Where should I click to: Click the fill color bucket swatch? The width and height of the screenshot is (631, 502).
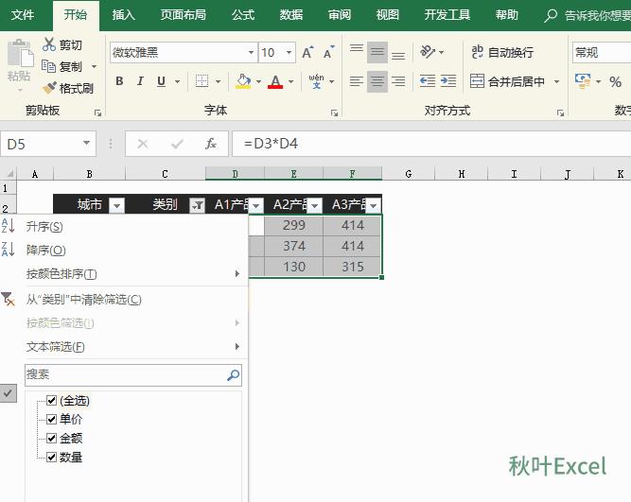point(243,81)
